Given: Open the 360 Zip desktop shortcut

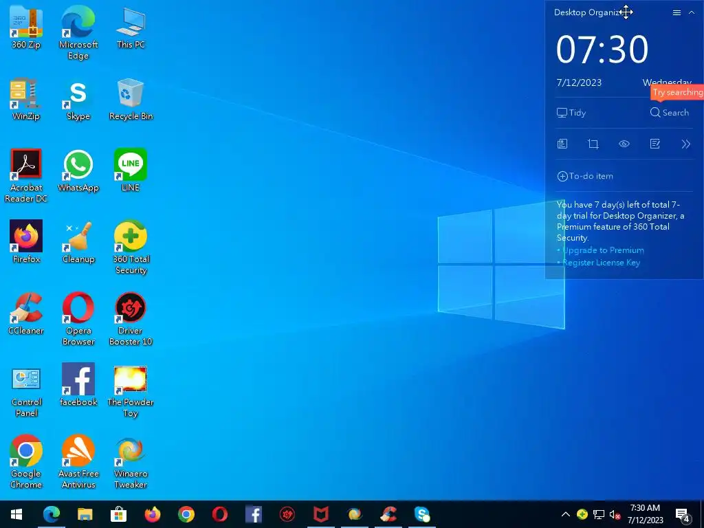Looking at the screenshot, I should coord(26,27).
